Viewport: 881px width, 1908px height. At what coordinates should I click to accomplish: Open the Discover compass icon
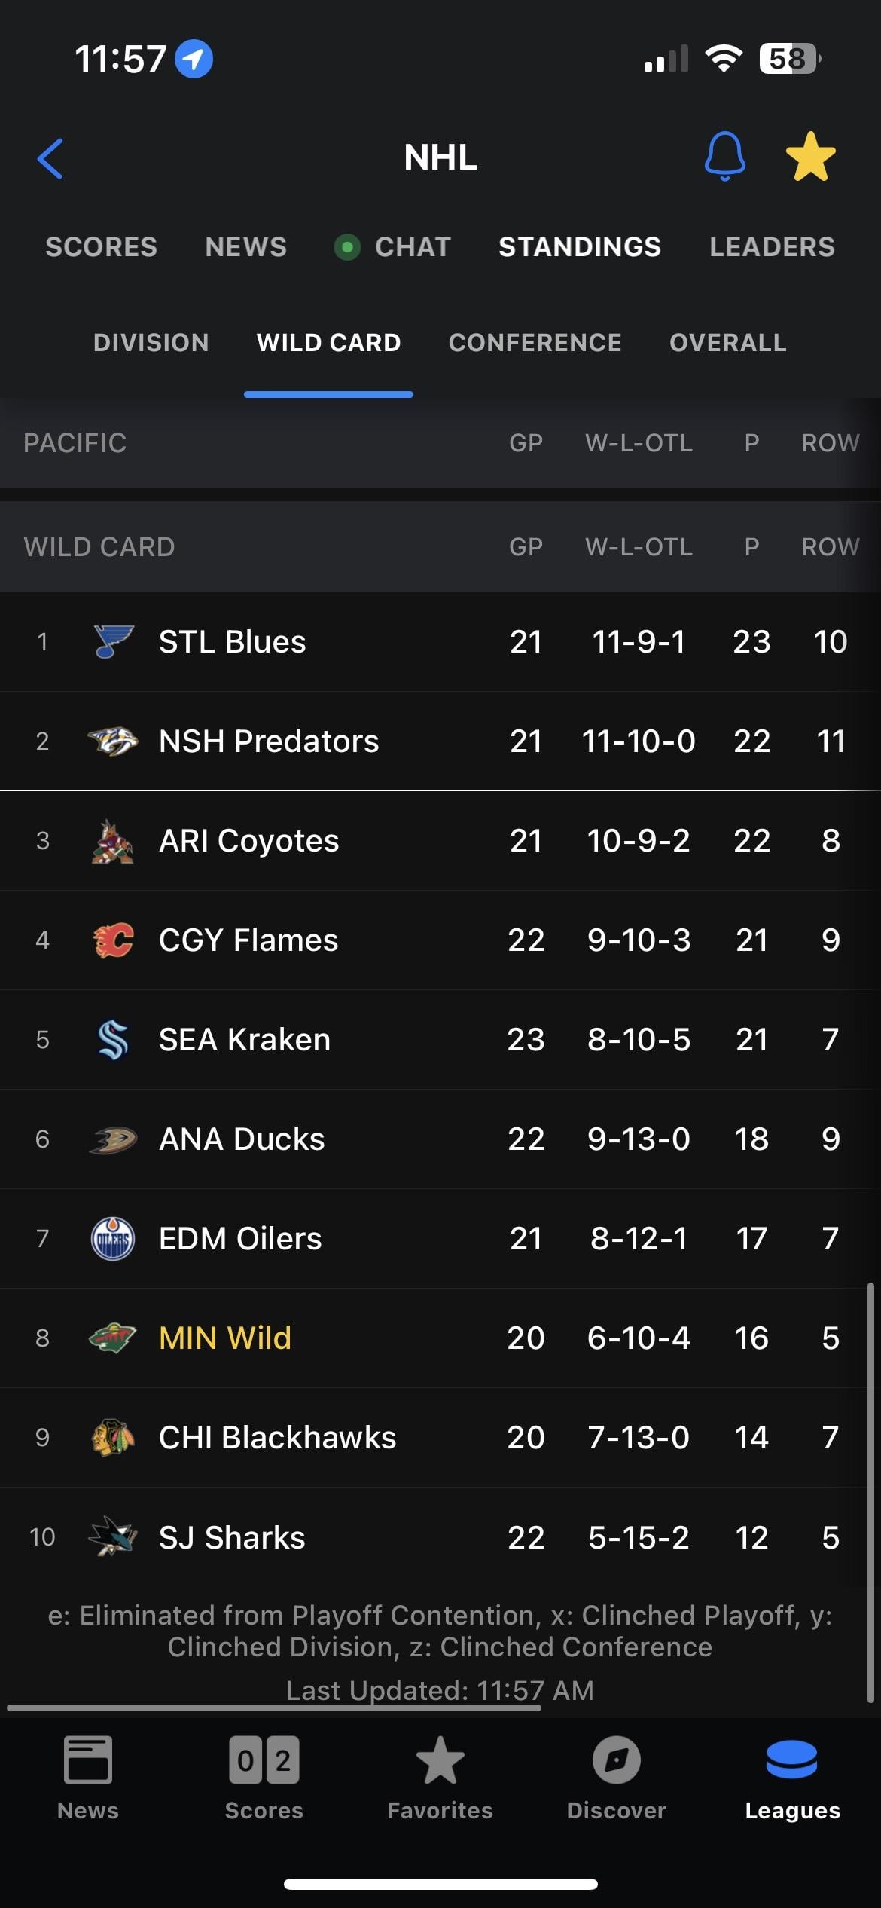pyautogui.click(x=616, y=1760)
